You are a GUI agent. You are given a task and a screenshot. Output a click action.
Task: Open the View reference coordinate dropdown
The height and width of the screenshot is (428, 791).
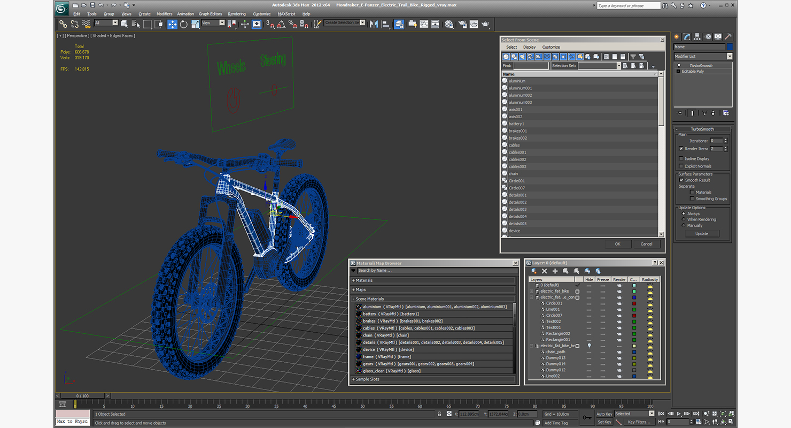click(x=213, y=23)
